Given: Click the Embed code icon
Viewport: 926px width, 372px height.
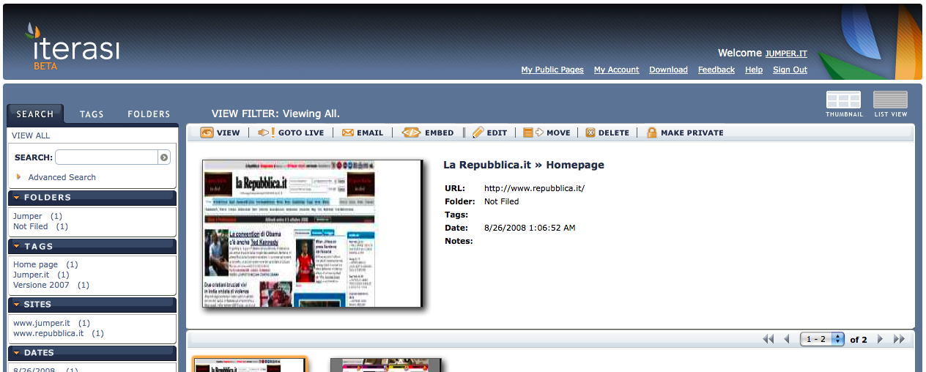Looking at the screenshot, I should tap(412, 133).
